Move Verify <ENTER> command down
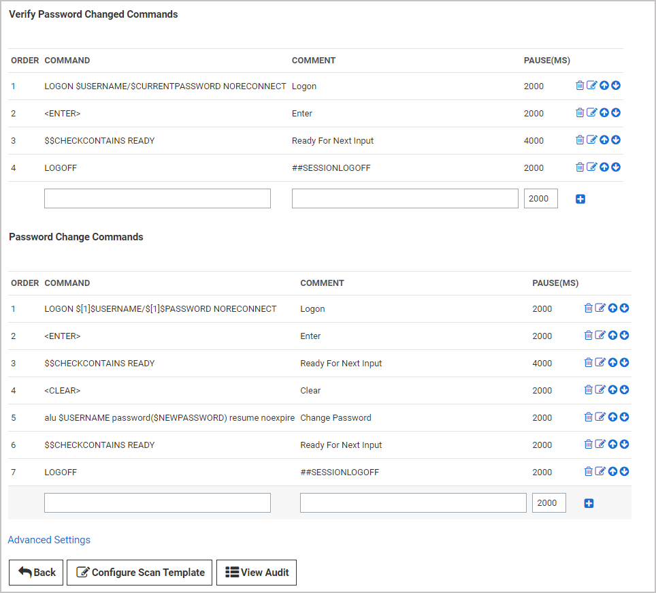The width and height of the screenshot is (656, 593). point(616,113)
